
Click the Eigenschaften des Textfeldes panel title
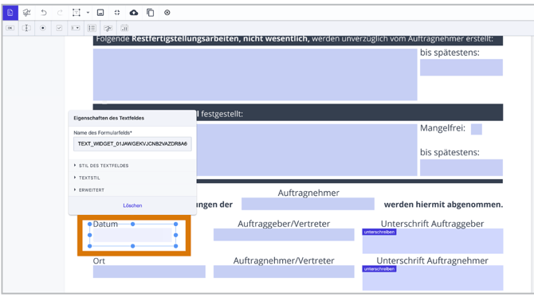pyautogui.click(x=109, y=118)
